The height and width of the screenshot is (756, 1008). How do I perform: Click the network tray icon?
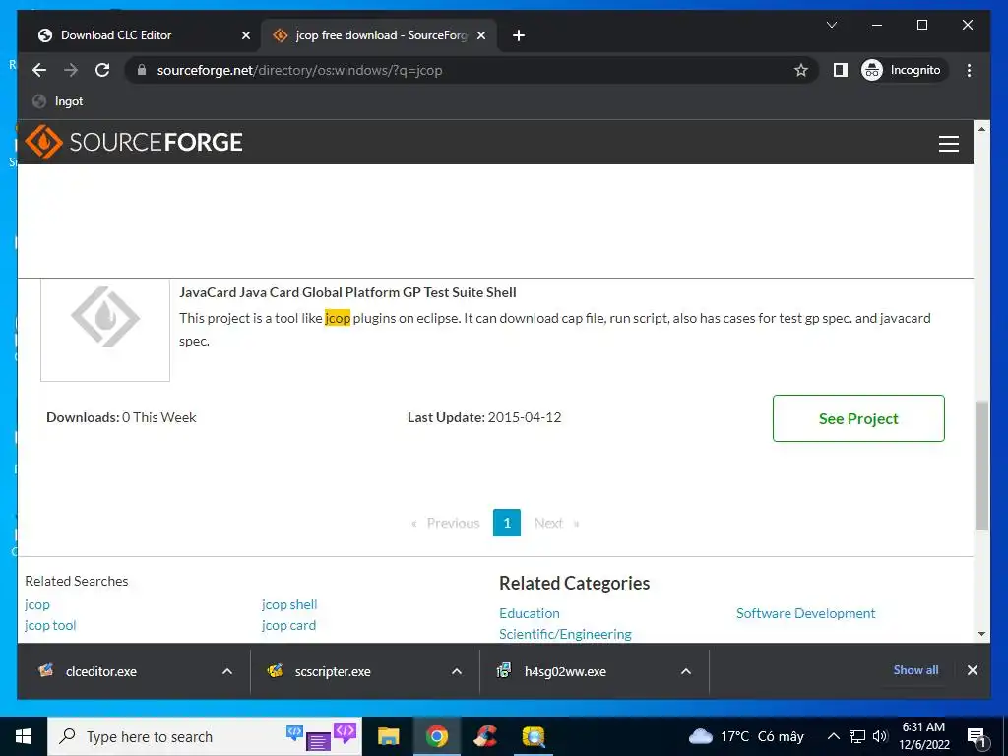click(857, 736)
